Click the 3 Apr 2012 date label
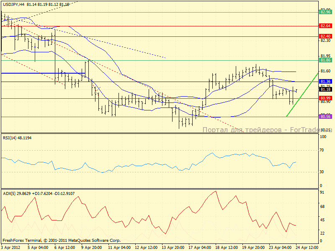This screenshot has width=335, height=251. point(10,248)
